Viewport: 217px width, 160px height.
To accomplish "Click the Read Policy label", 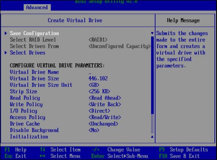I will coord(25,98).
